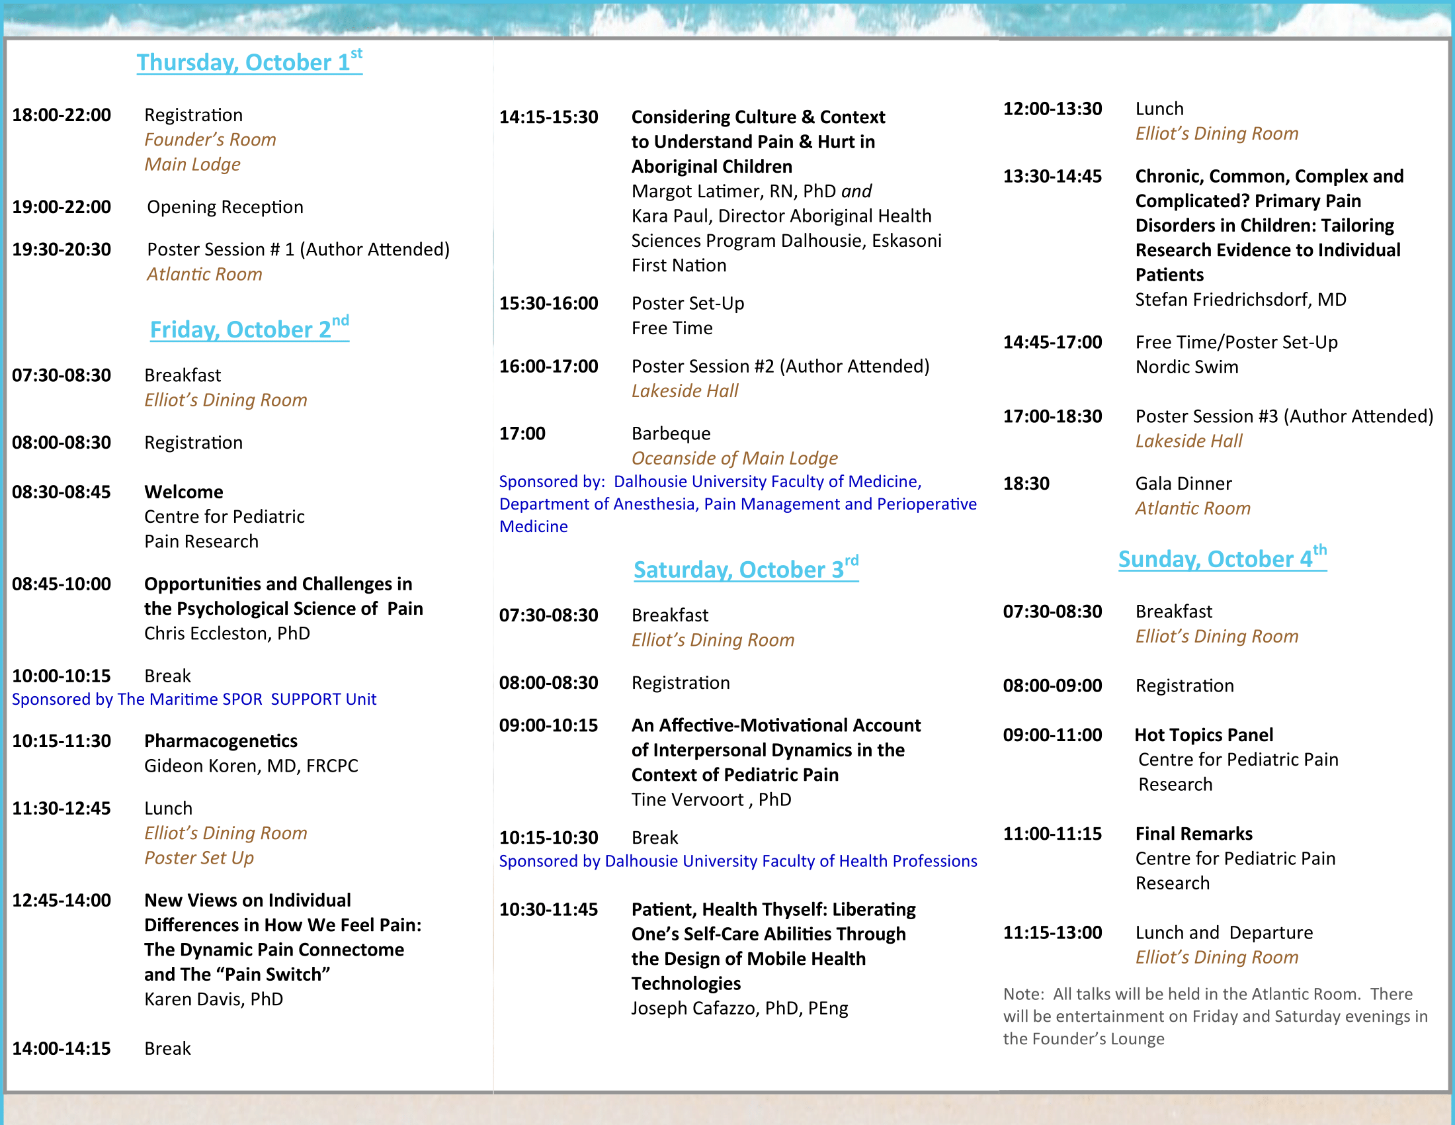Select 'Stefan Friedrichsdorf, MD' speaker name
Viewport: 1455px width, 1125px height.
coord(1241,300)
